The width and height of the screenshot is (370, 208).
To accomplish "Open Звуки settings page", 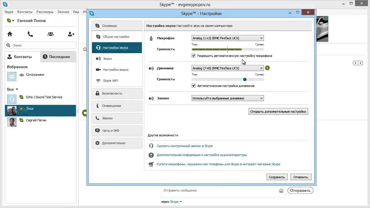I will coord(117,59).
